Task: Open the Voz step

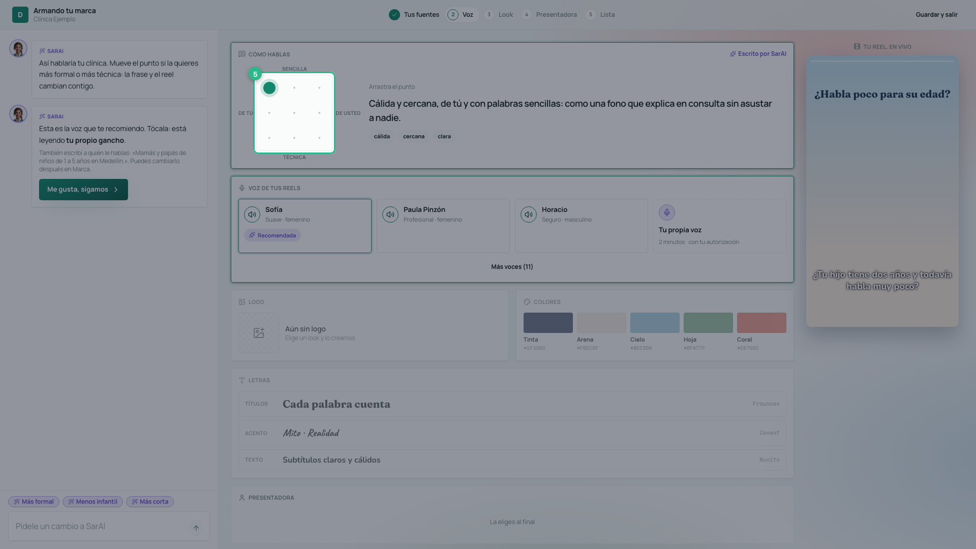Action: (x=462, y=15)
